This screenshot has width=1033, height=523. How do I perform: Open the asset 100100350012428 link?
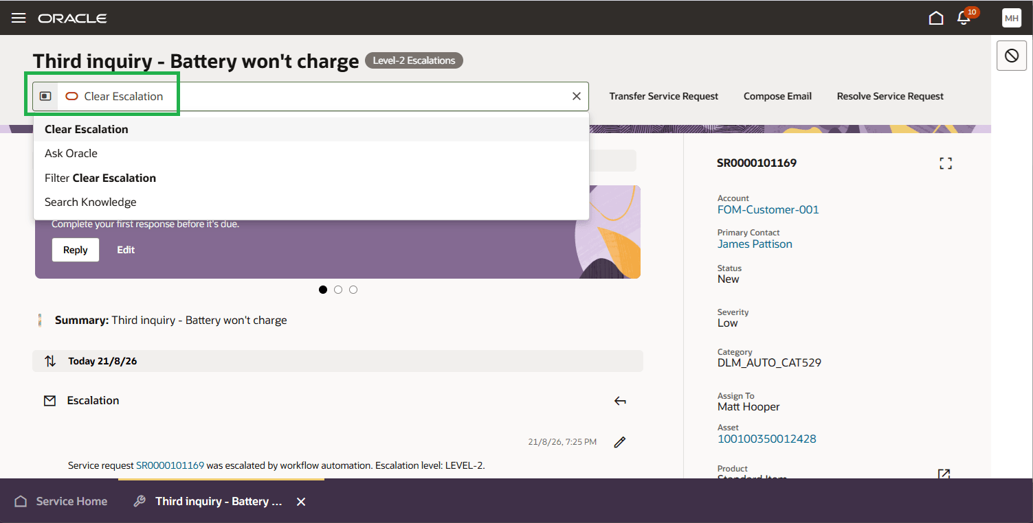pyautogui.click(x=767, y=439)
